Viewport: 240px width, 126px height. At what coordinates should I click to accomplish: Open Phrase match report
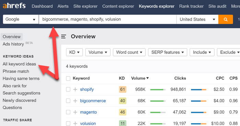16,71
